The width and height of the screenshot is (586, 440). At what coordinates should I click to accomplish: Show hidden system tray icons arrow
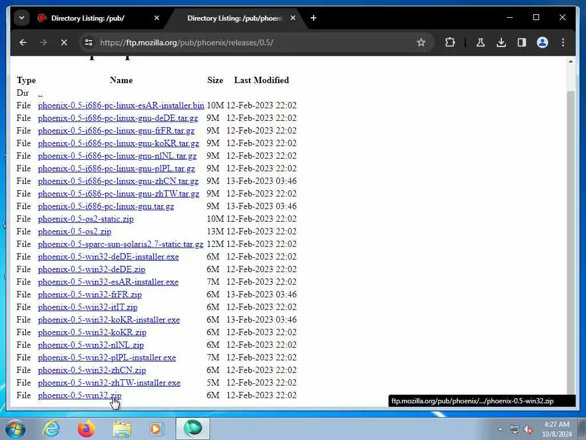500,429
